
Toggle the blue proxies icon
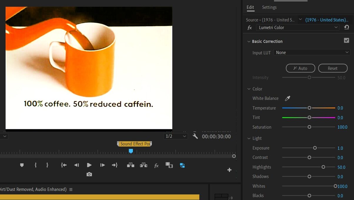(x=182, y=165)
